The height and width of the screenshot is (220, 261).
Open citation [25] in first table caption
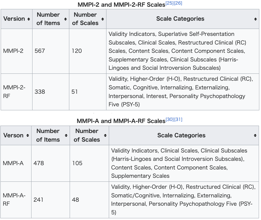[169, 3]
